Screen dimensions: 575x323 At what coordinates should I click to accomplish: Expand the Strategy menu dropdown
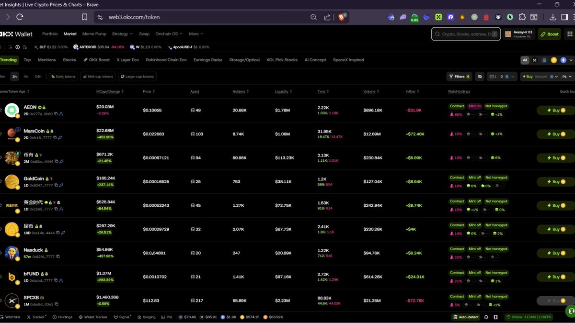pos(122,34)
